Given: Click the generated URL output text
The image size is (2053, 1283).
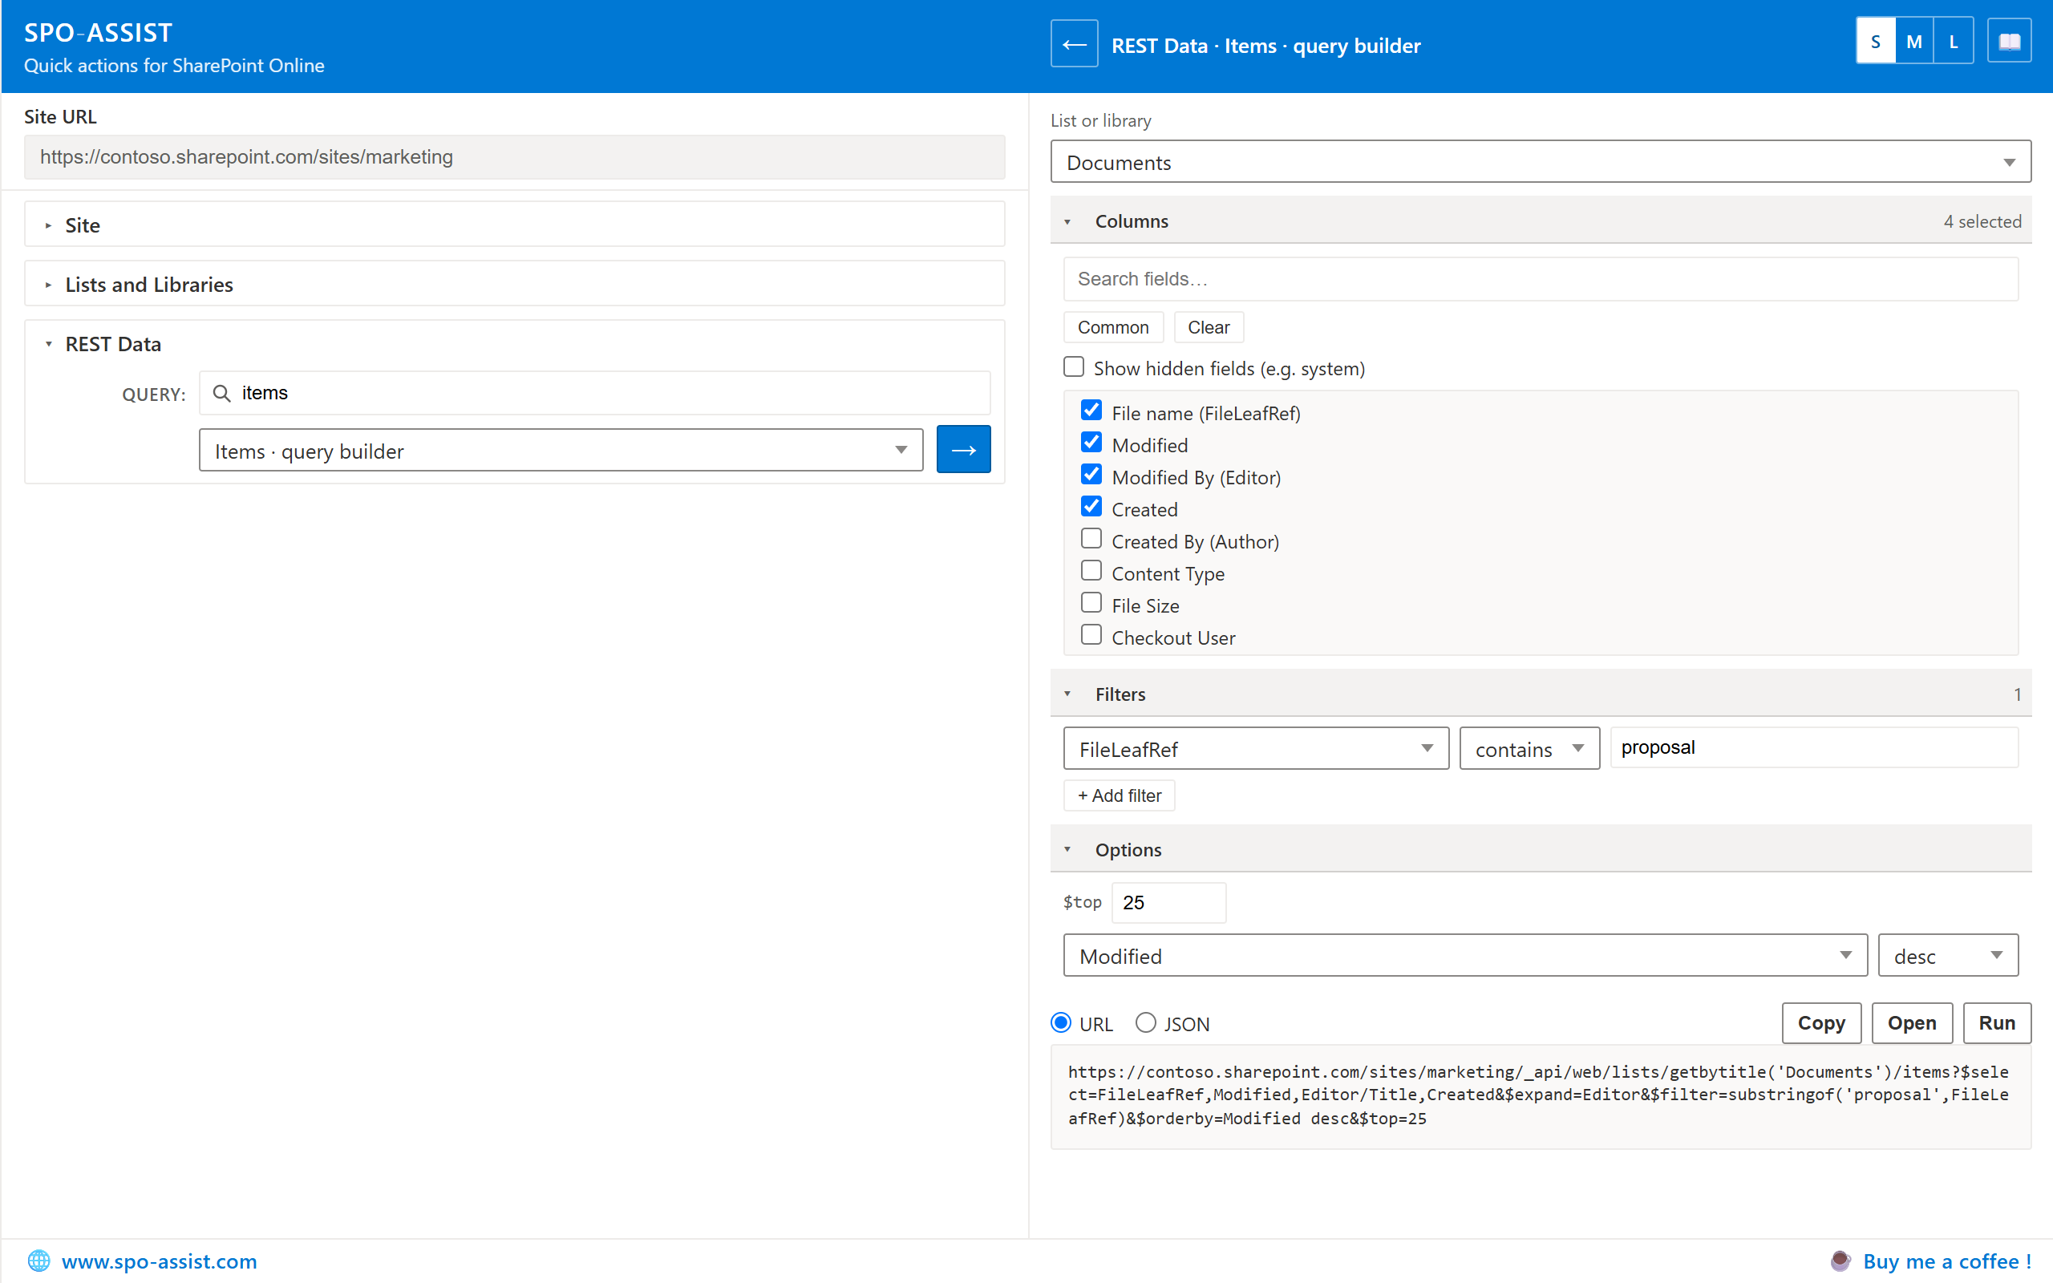Looking at the screenshot, I should [x=1540, y=1095].
